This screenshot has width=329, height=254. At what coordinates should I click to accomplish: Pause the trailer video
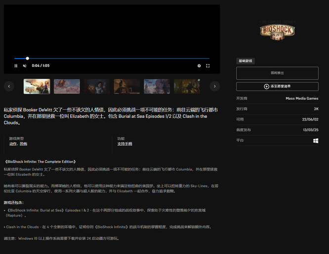[16, 66]
